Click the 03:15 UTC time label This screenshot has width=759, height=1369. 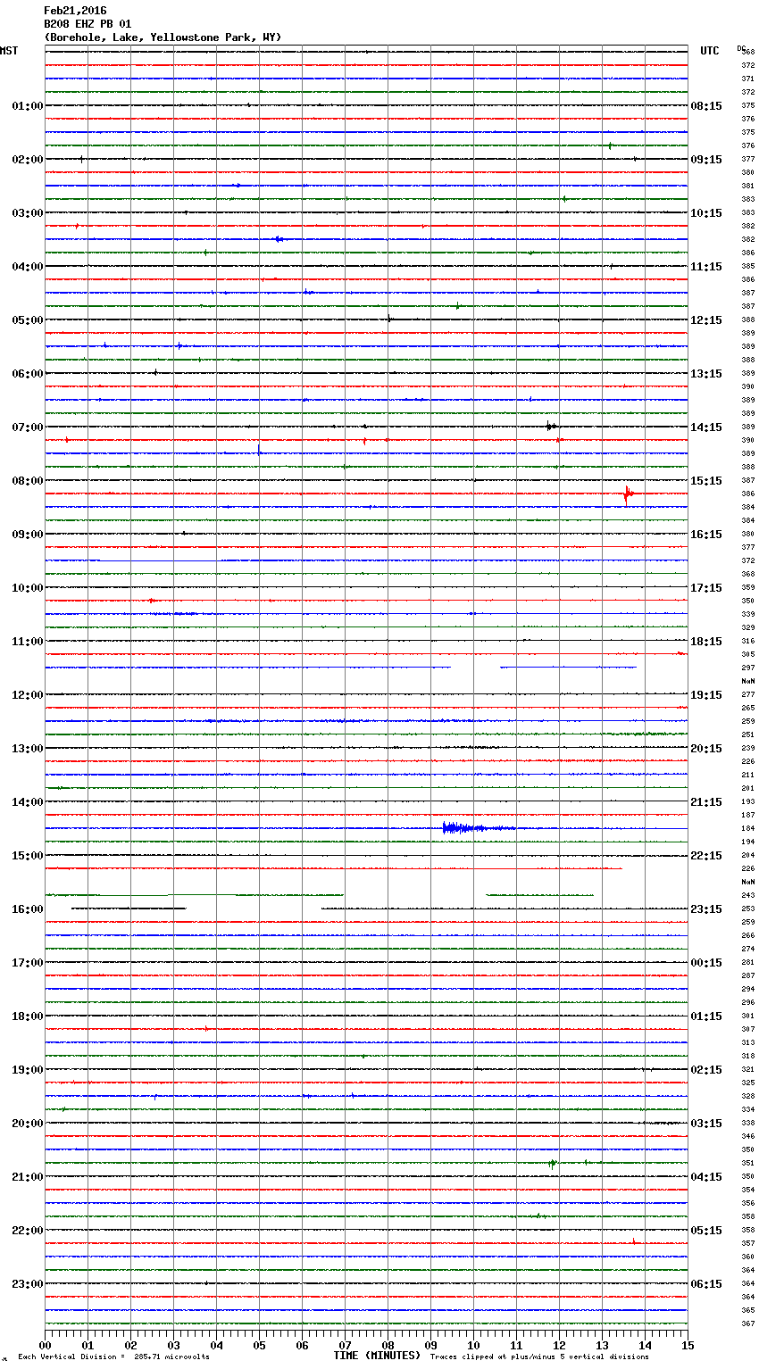[x=706, y=1124]
